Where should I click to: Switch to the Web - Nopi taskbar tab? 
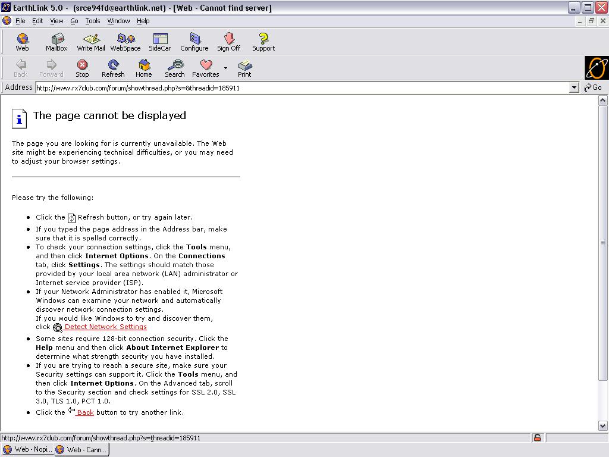point(27,450)
